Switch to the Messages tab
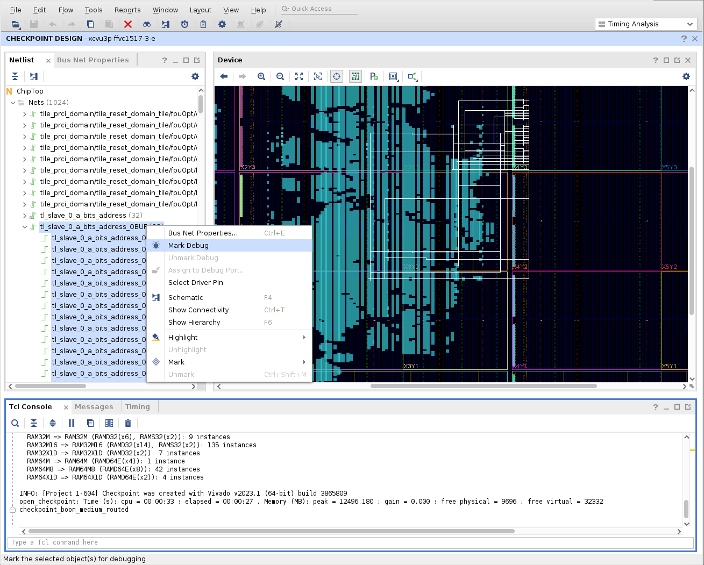The height and width of the screenshot is (565, 704). tap(94, 407)
